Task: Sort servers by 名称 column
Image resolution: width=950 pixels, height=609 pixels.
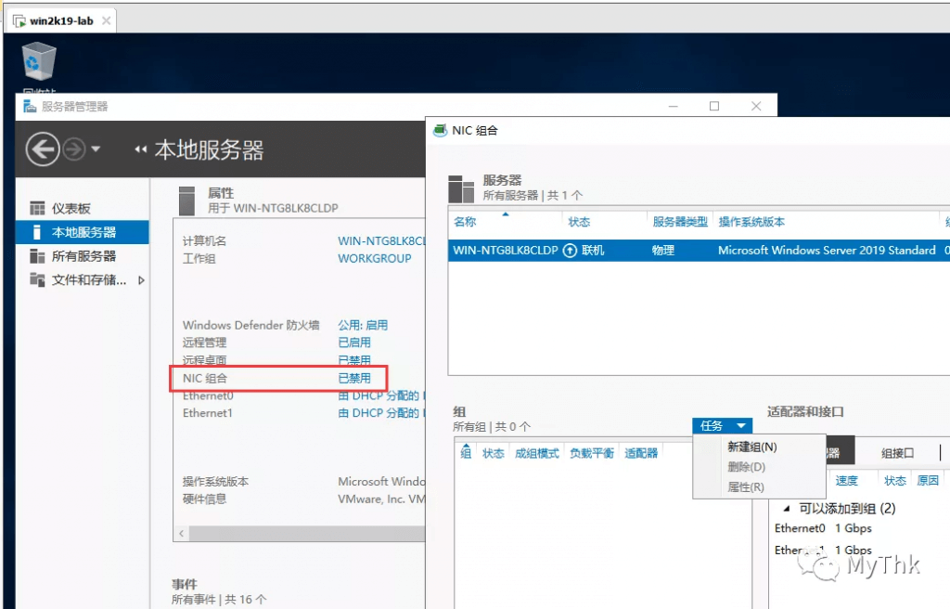Action: tap(465, 222)
